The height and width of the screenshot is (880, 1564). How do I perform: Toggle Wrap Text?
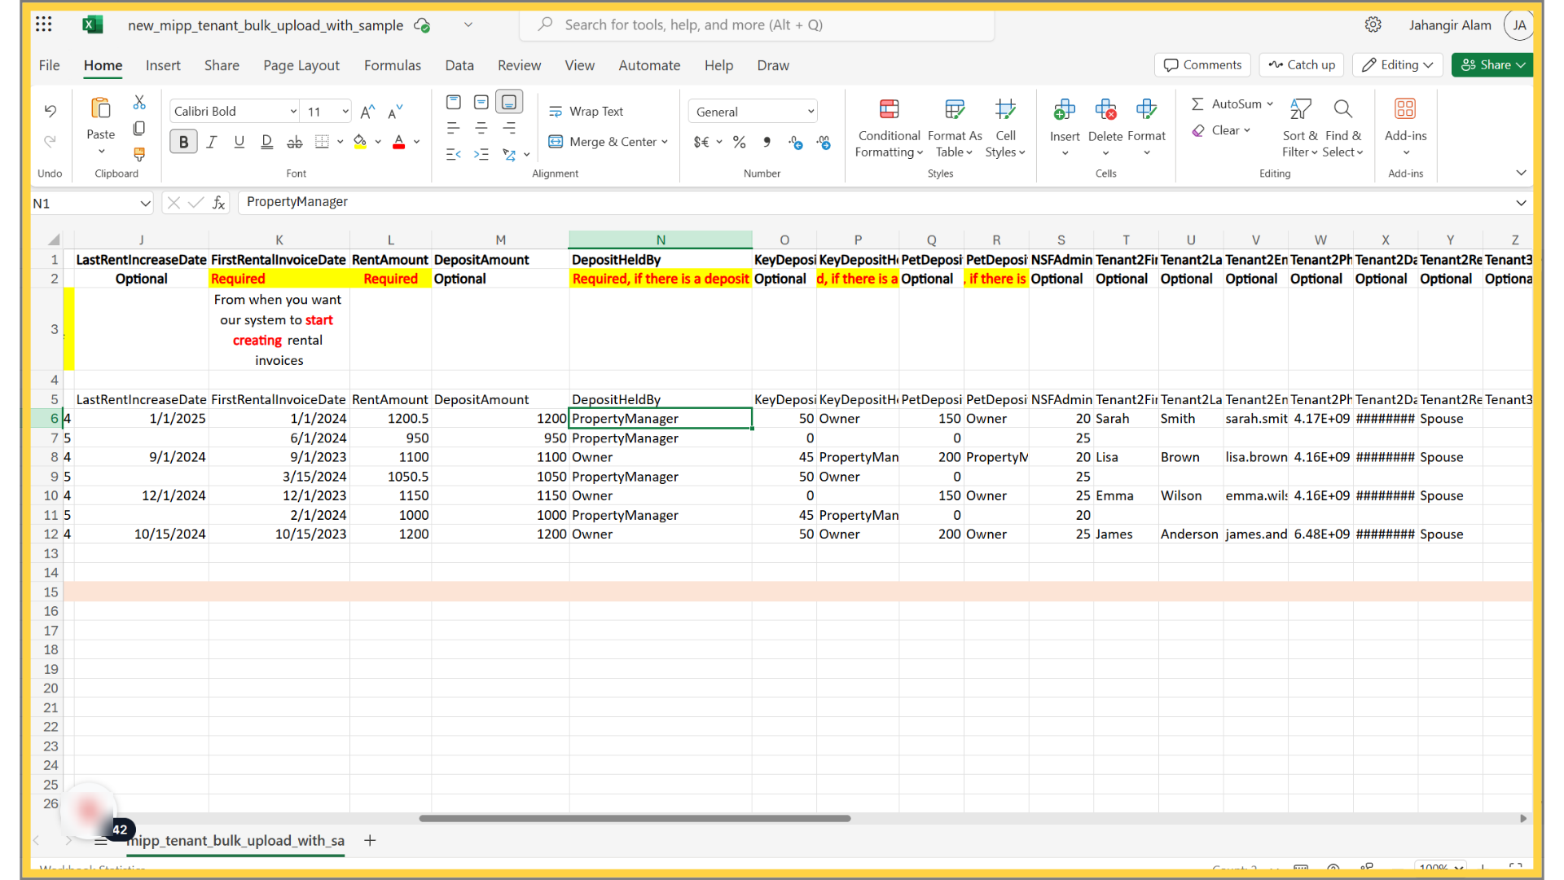click(x=586, y=112)
